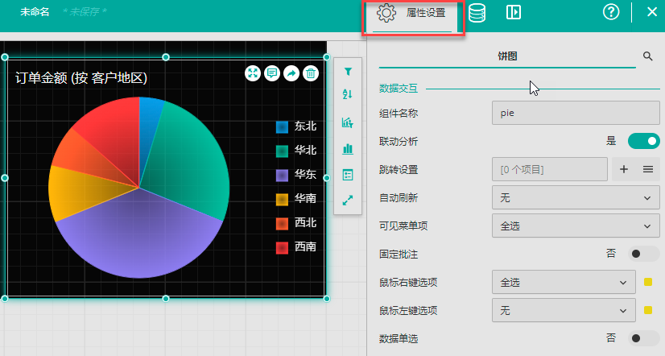Toggle the side panel layout icon

513,12
